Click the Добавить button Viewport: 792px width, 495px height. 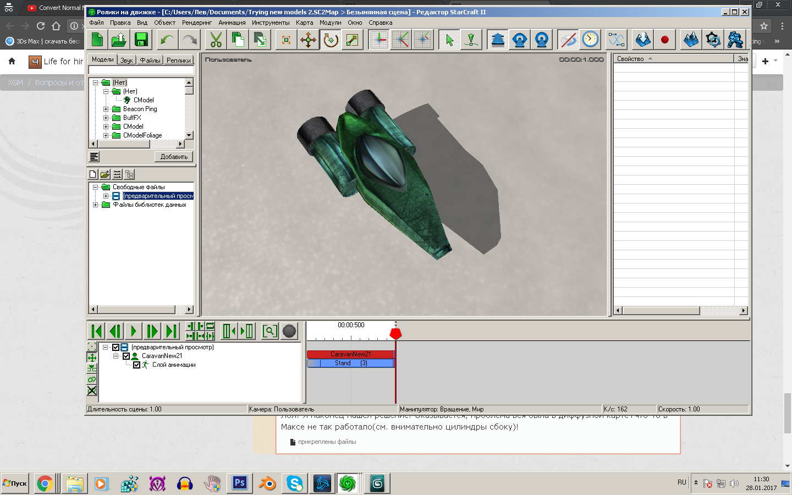click(x=174, y=157)
